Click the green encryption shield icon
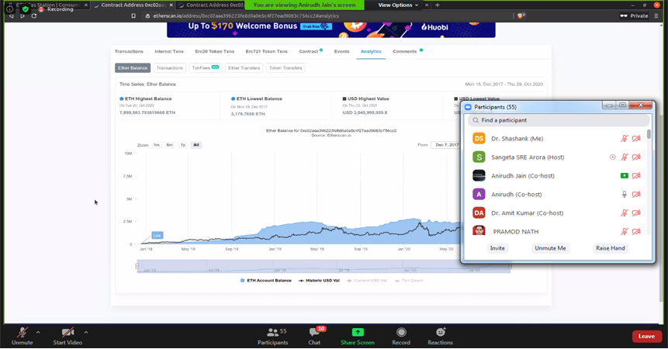668x349 pixels. (26, 9)
